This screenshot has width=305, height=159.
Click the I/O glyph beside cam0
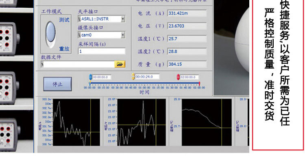point(79,35)
